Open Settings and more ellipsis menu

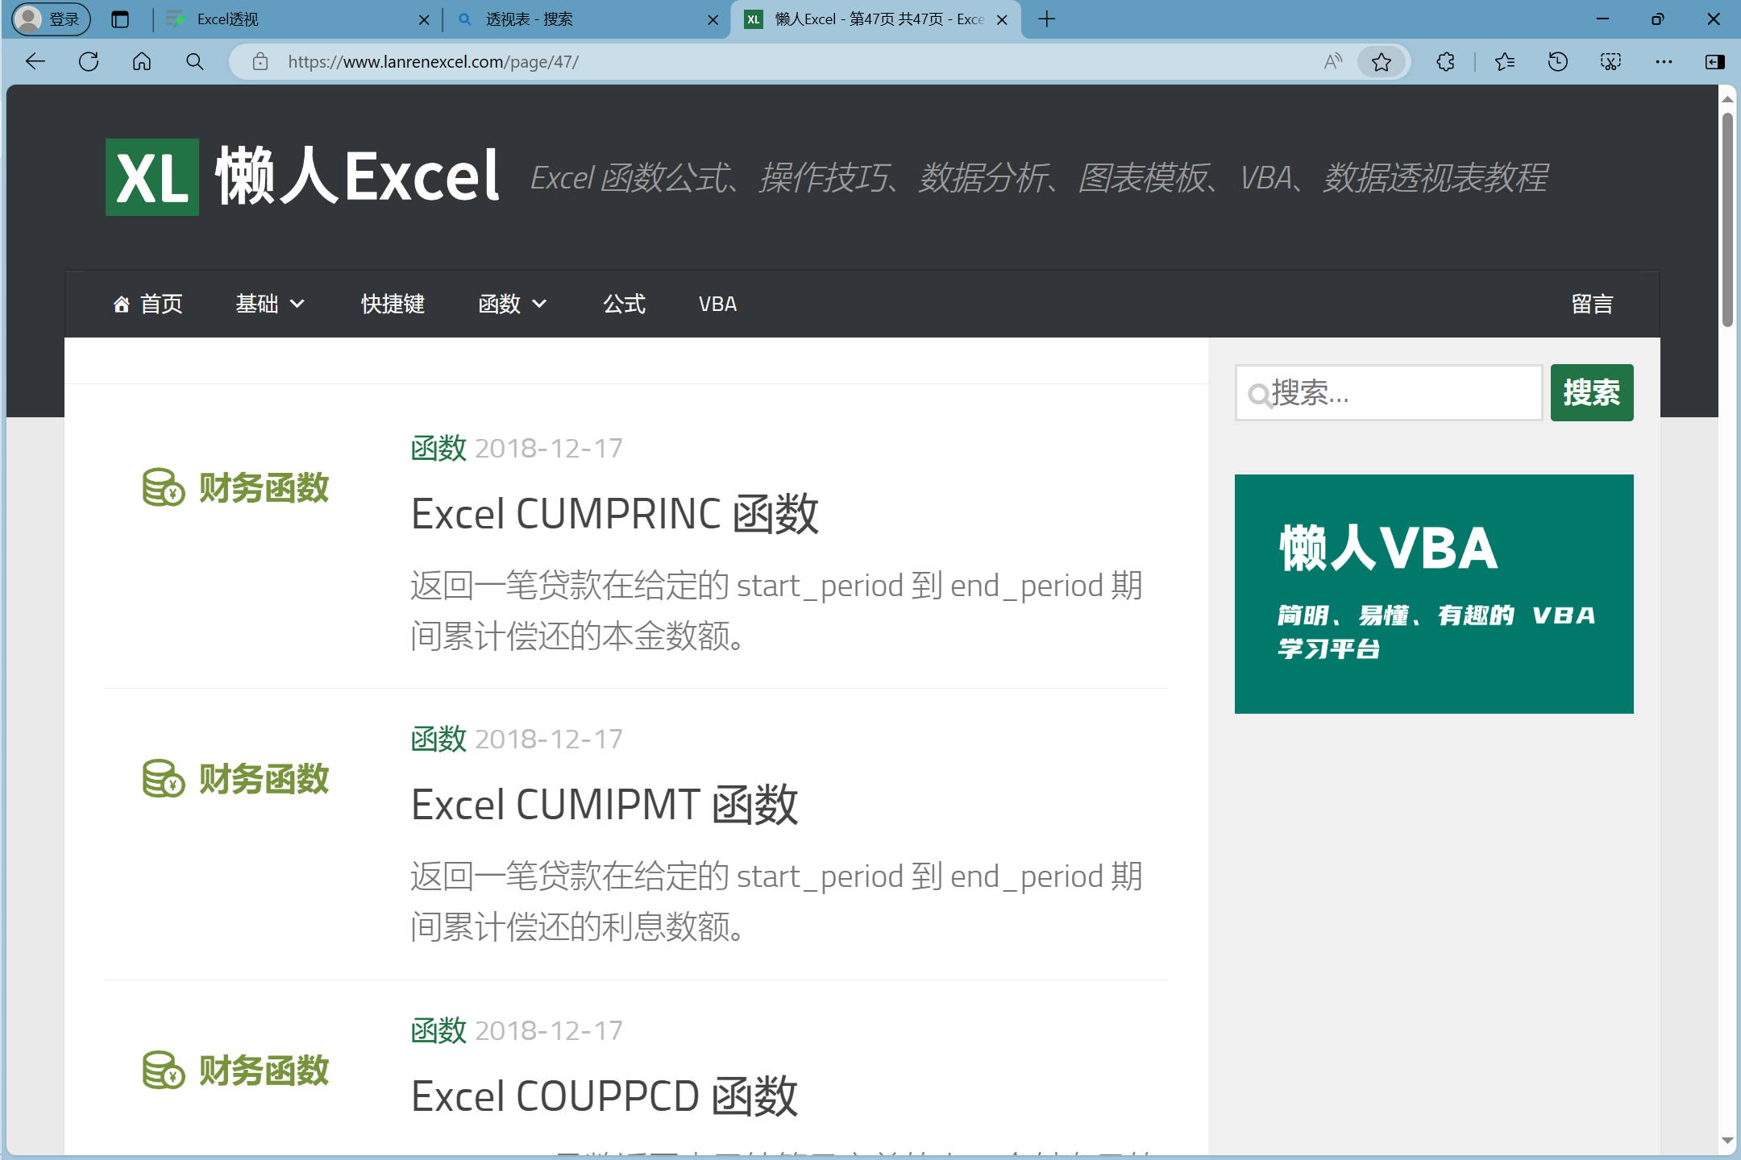click(x=1664, y=62)
